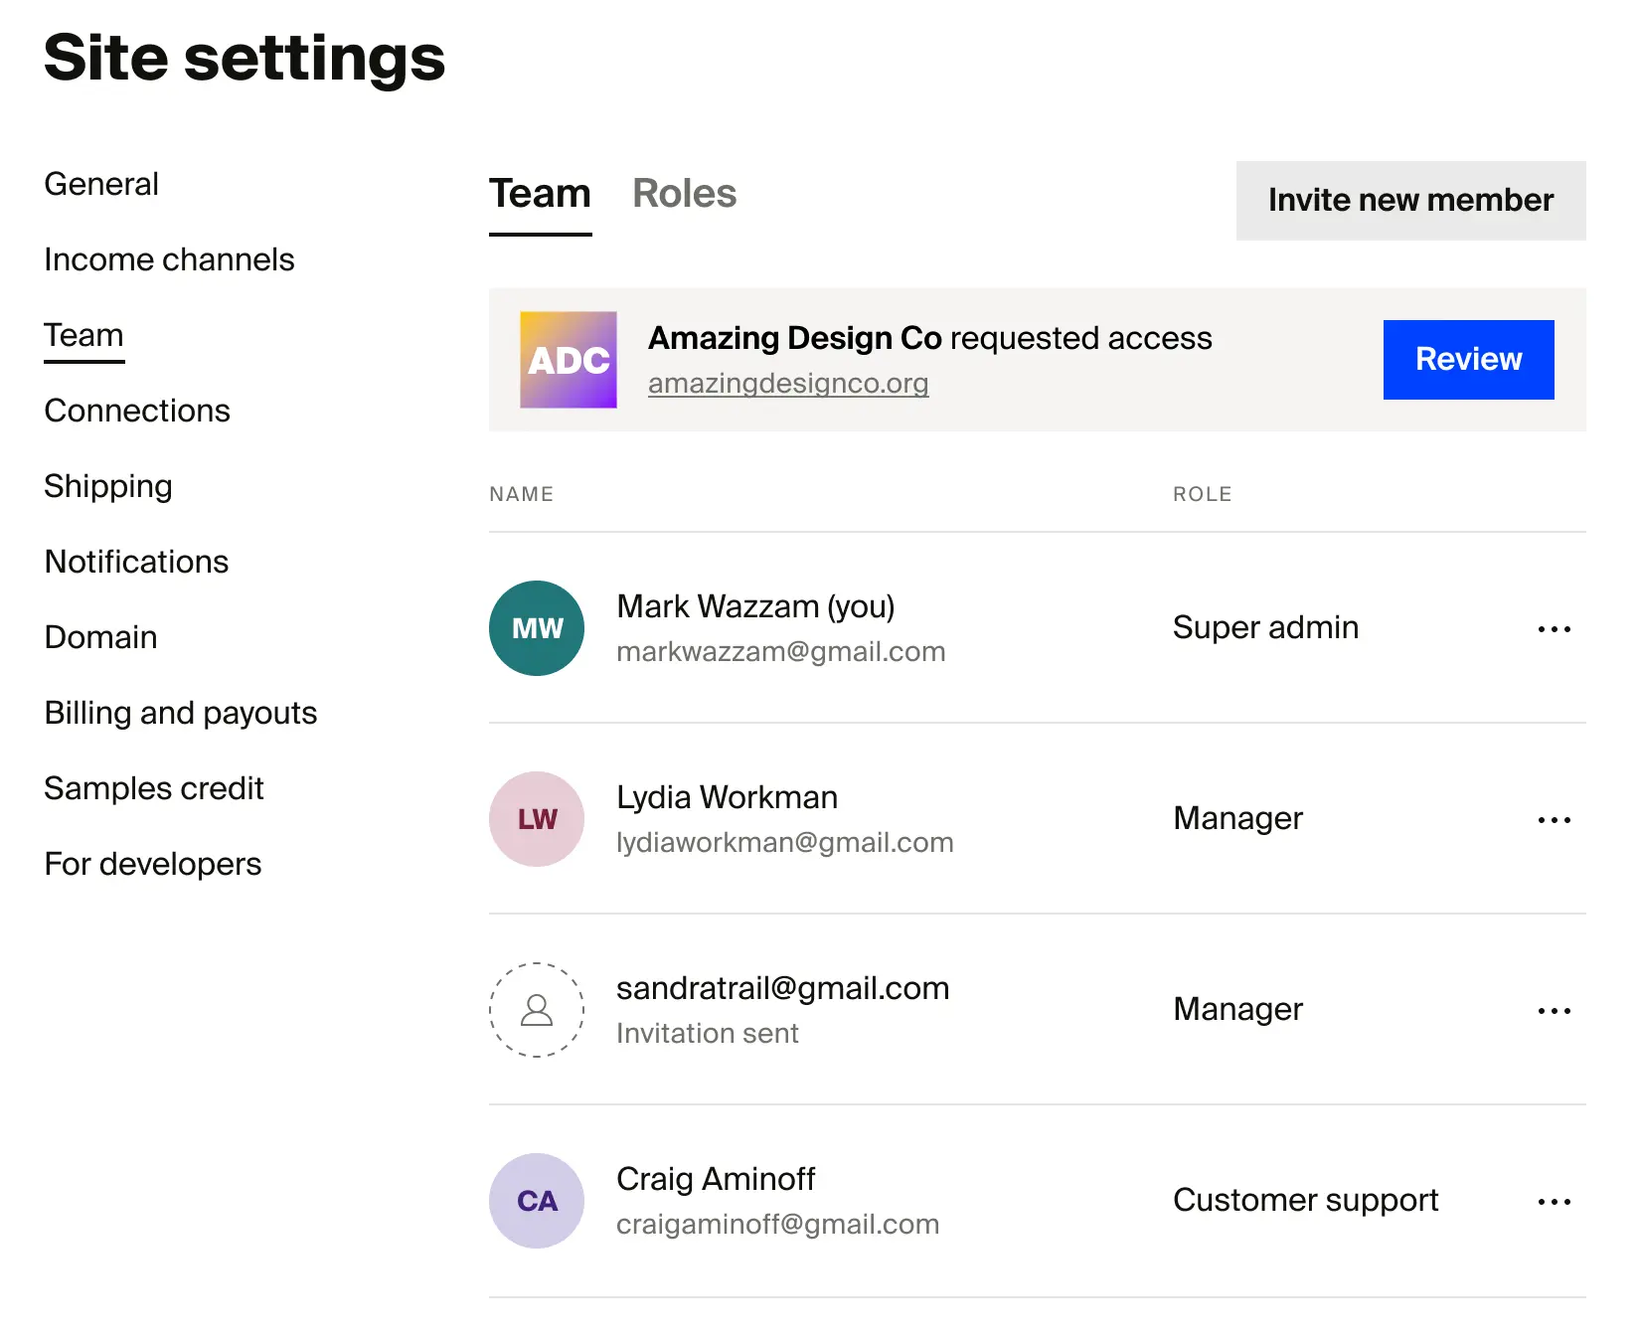The height and width of the screenshot is (1342, 1640).
Task: Open the Income channels section
Action: (169, 259)
